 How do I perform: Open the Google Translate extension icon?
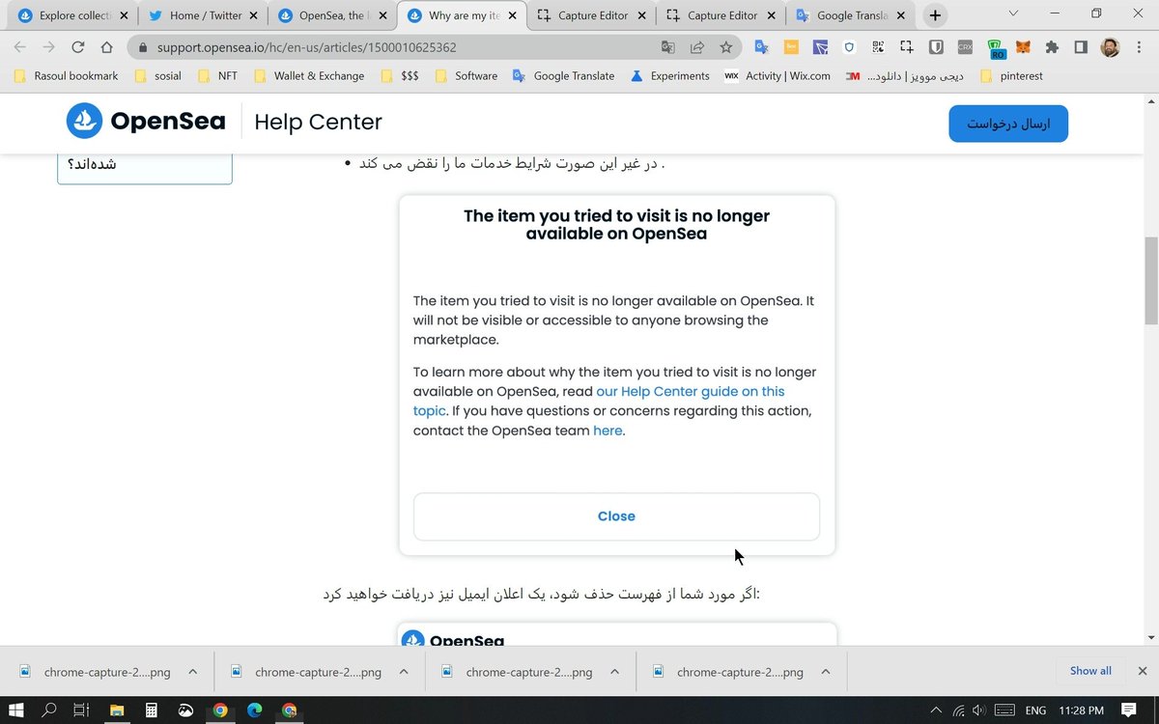(762, 47)
